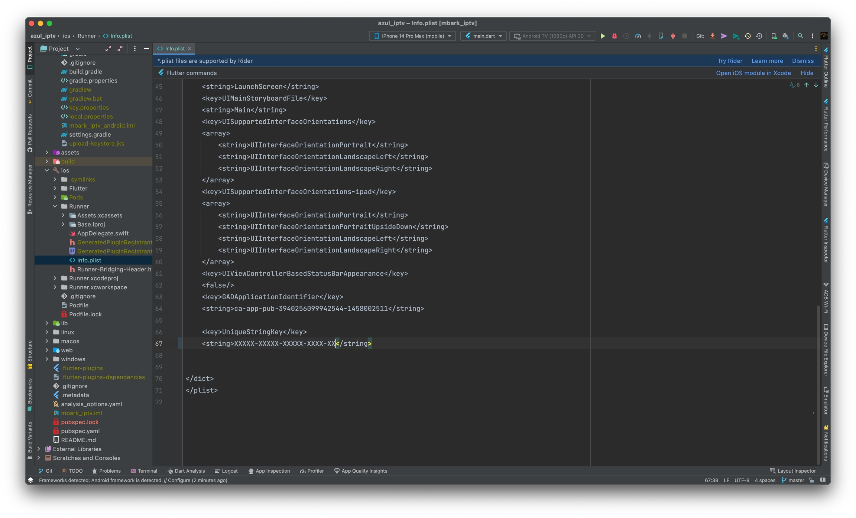Open the Terminal tab at bottom
The width and height of the screenshot is (856, 518).
144,471
